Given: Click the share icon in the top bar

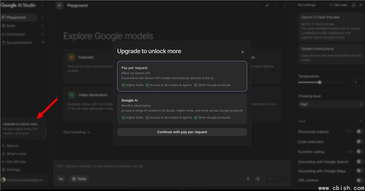Looking at the screenshot, I should [x=258, y=5].
